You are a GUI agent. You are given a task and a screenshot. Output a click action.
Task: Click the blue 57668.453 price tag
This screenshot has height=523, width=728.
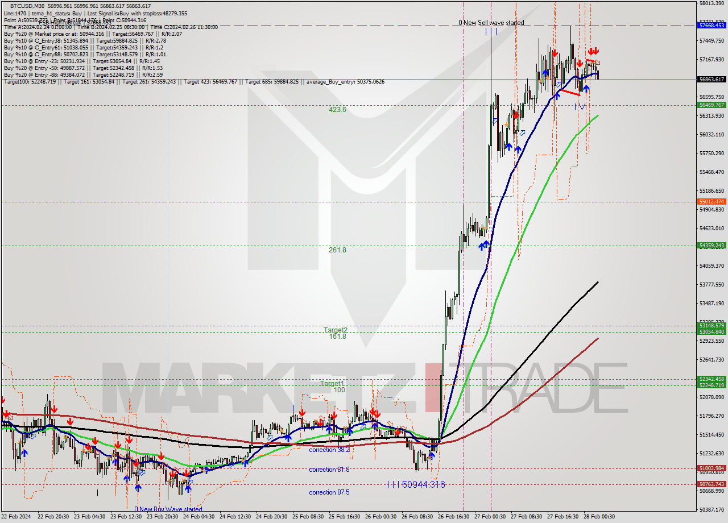tap(712, 25)
